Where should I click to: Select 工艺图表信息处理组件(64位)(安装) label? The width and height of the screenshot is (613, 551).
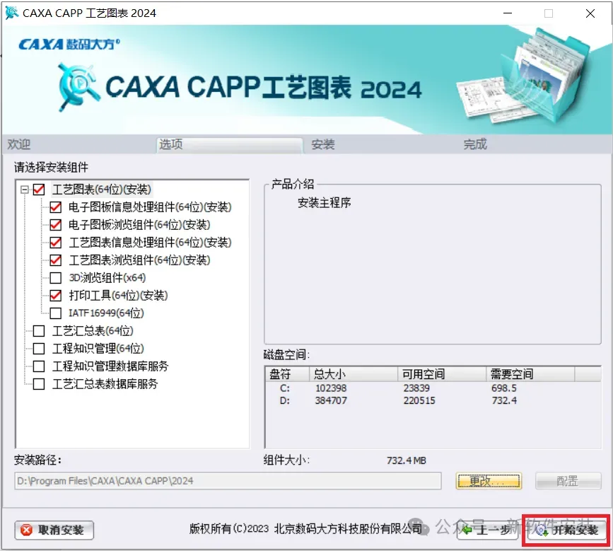point(150,243)
